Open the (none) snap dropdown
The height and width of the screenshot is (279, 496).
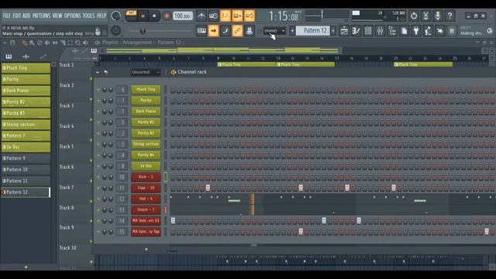point(274,31)
